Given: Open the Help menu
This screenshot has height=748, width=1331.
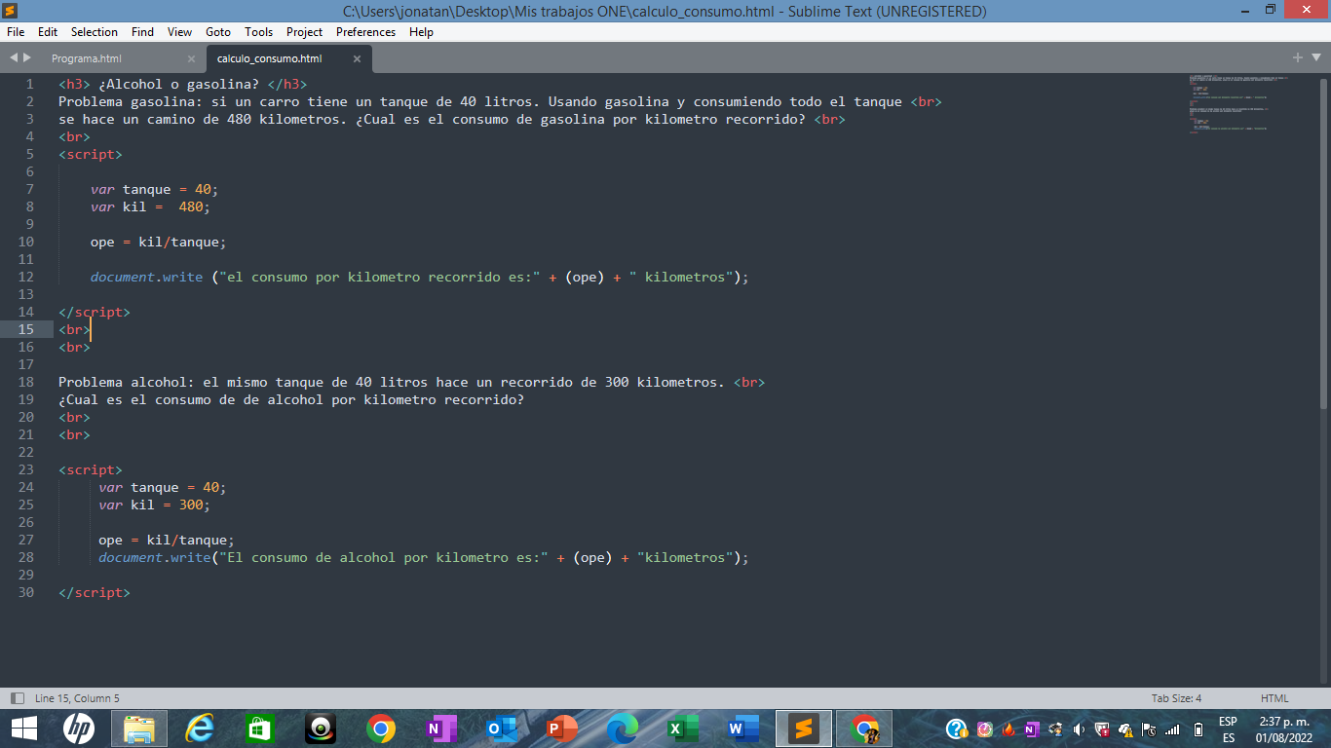Looking at the screenshot, I should coord(421,32).
